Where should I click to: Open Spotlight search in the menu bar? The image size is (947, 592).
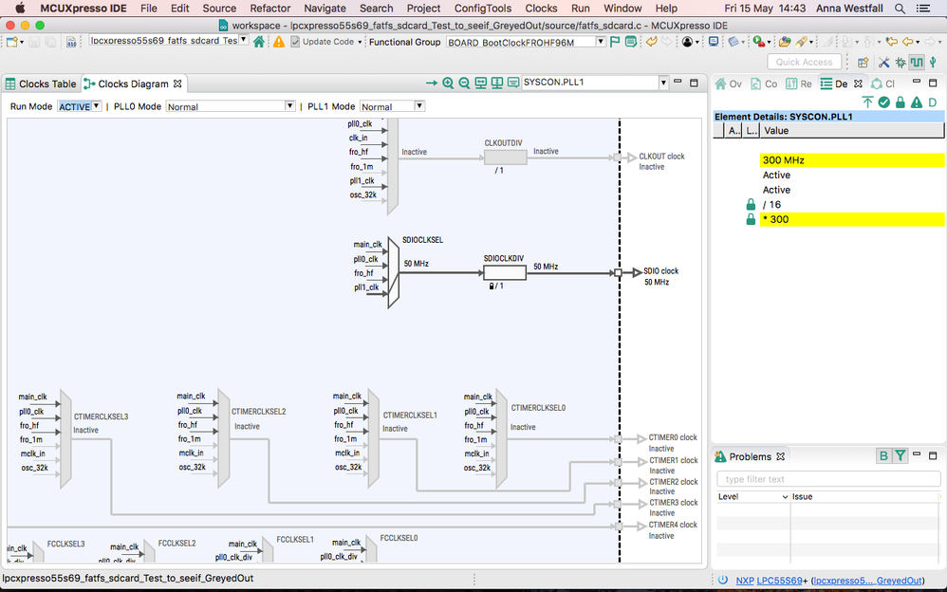coord(899,8)
